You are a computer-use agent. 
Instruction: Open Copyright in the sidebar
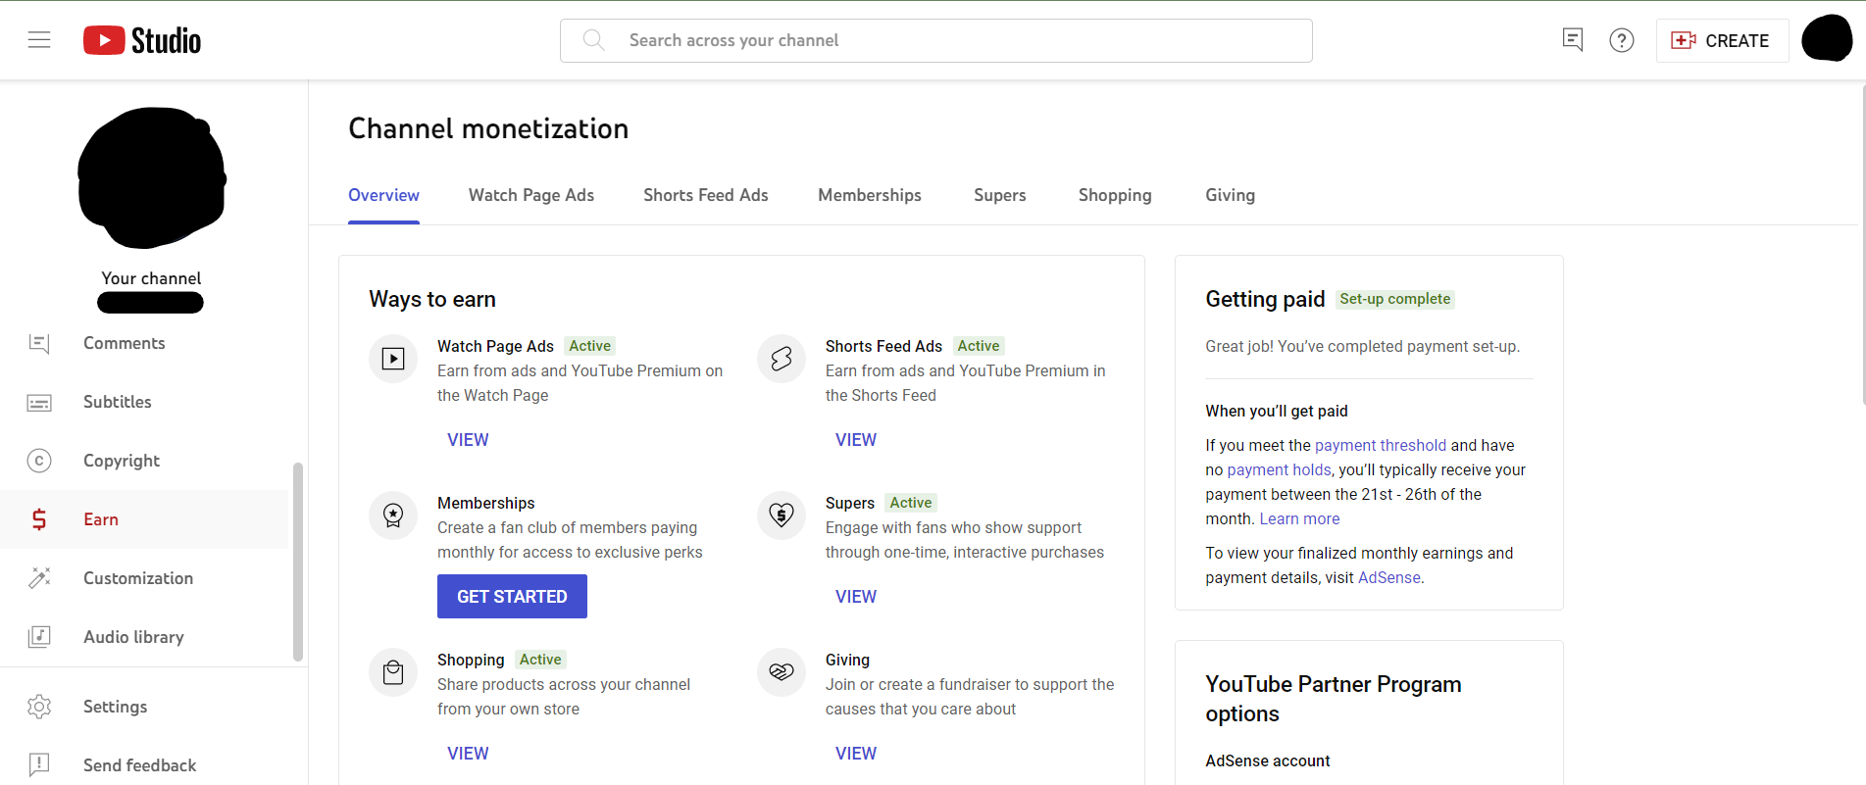point(145,461)
